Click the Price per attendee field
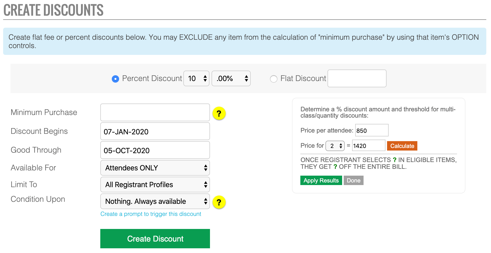491x253 pixels. click(372, 130)
